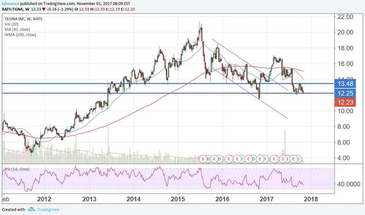Click the 16.00 price axis label

coord(345,64)
